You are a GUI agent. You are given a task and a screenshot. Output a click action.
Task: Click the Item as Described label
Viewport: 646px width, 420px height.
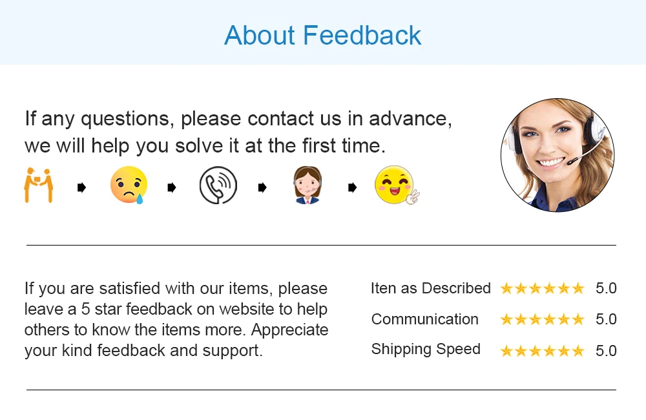click(x=430, y=288)
